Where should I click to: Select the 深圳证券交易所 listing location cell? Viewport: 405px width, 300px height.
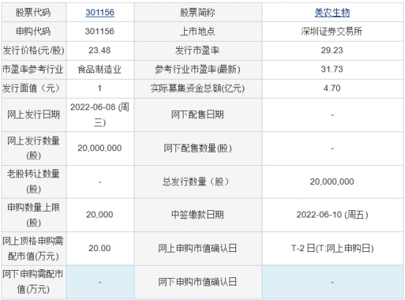click(x=332, y=31)
